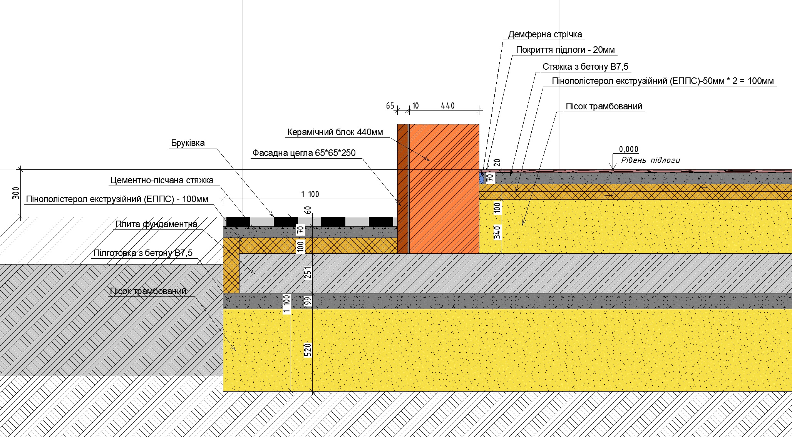Viewport: 792px width, 437px height.
Task: Click the 'Керамічний блок 440мм' label
Action: [x=335, y=132]
